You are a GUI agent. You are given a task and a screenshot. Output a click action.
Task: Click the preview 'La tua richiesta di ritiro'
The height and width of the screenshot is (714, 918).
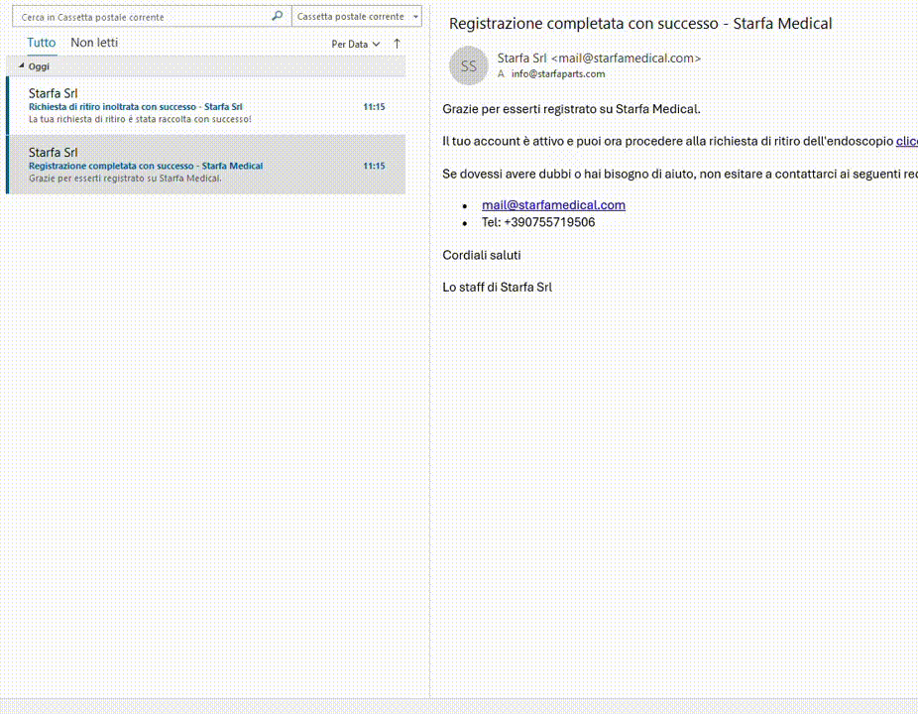140,119
